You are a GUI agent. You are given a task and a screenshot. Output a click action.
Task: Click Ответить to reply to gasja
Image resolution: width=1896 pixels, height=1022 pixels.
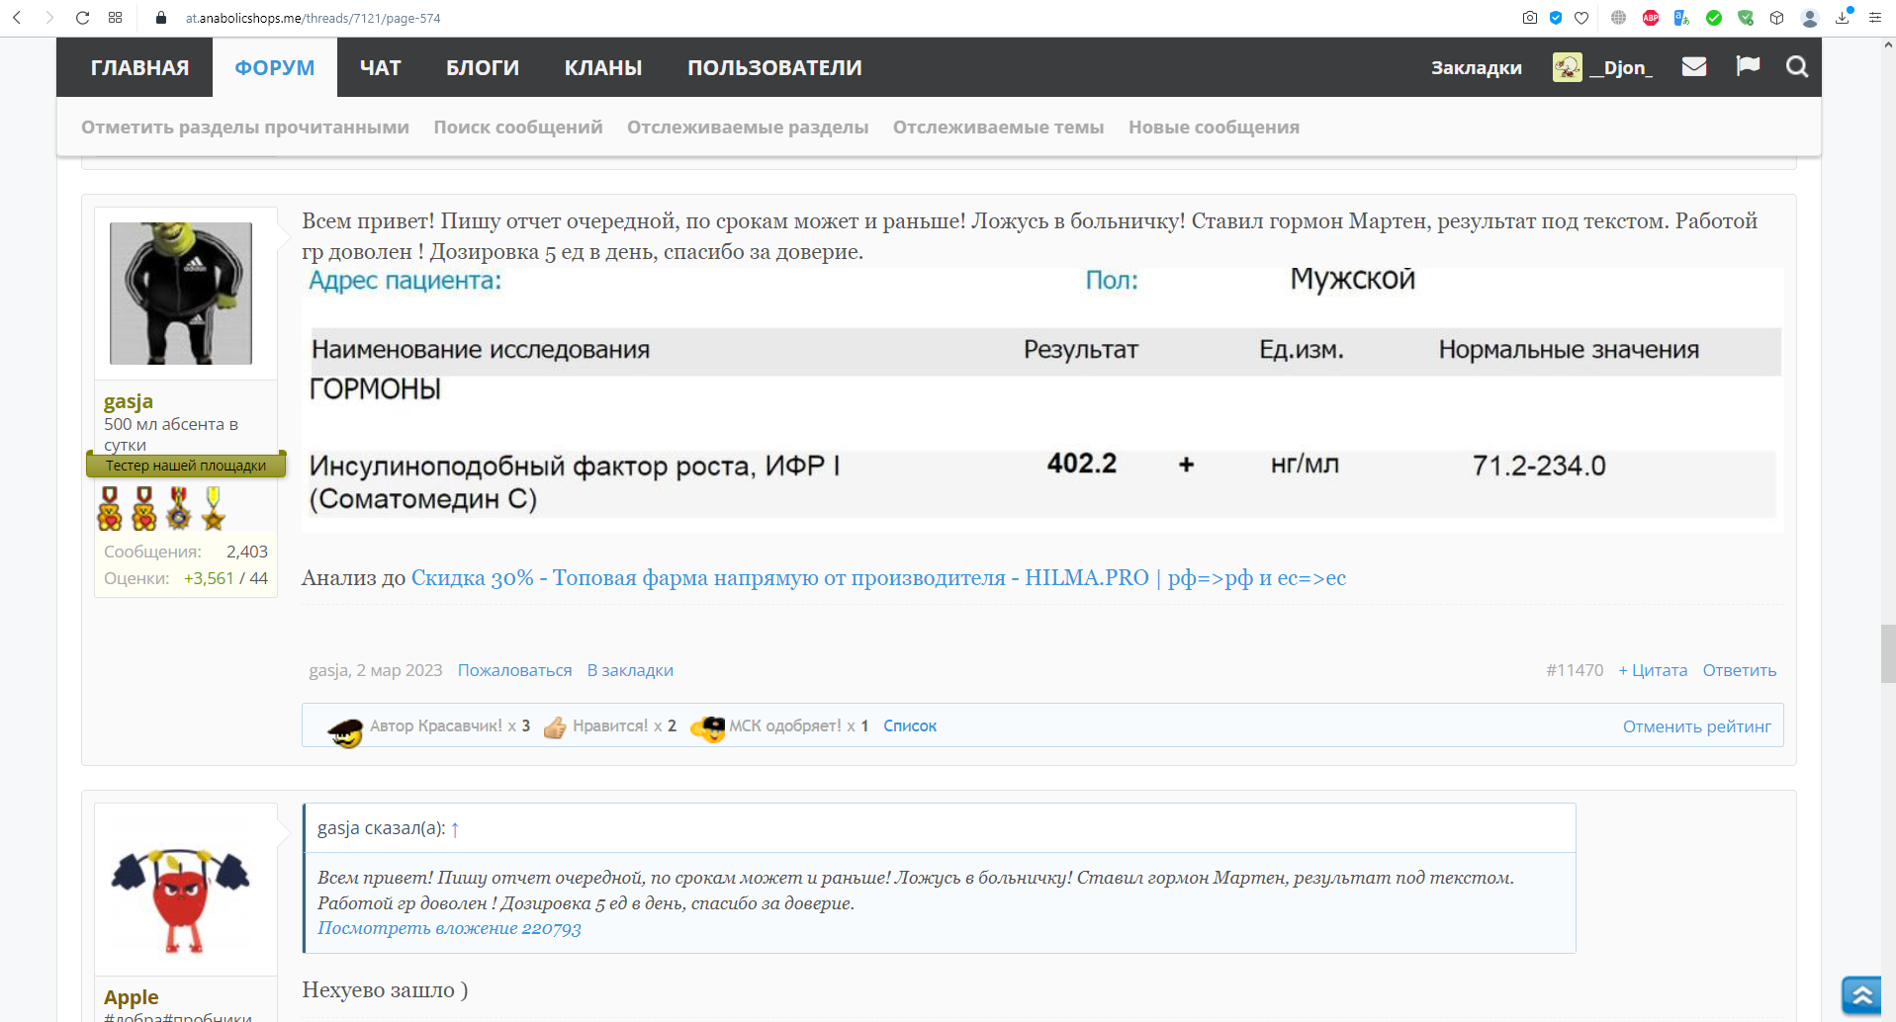tap(1739, 670)
